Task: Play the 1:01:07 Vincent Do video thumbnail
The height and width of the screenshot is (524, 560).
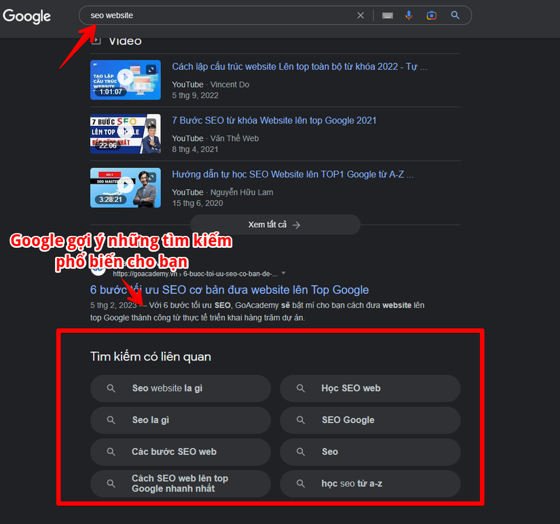Action: [x=126, y=80]
